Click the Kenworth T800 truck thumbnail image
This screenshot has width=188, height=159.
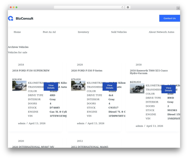(x=137, y=88)
